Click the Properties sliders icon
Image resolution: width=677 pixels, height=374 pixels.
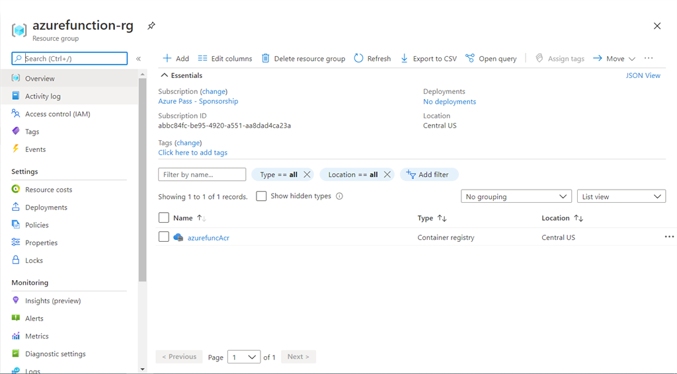16,242
